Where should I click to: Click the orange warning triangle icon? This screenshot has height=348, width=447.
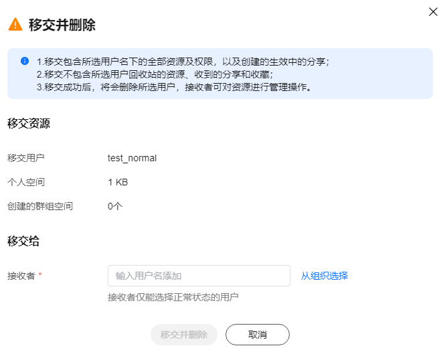pyautogui.click(x=15, y=24)
